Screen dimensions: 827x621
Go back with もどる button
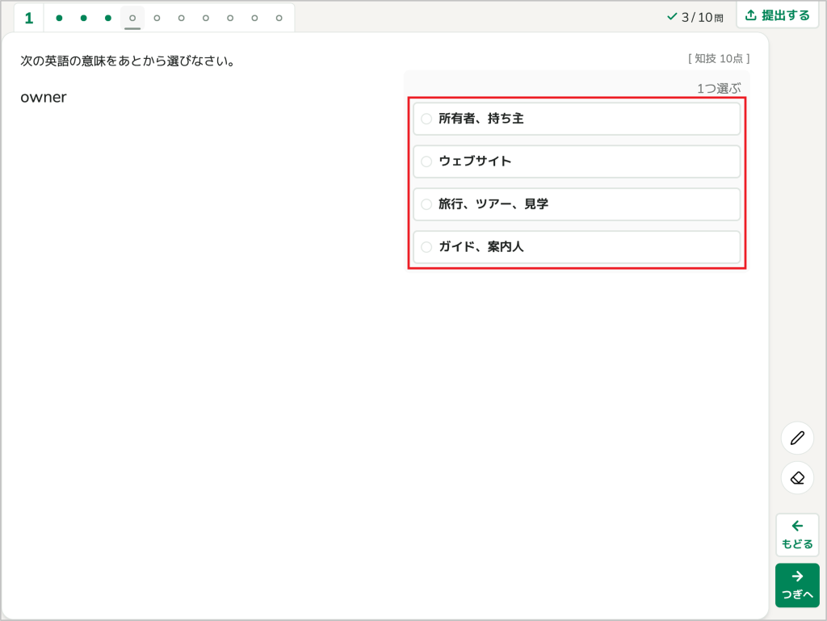pyautogui.click(x=797, y=535)
